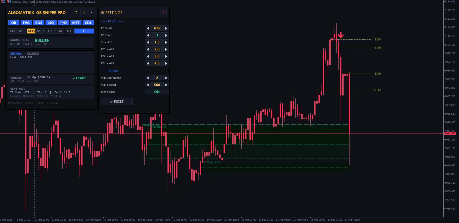The image size is (459, 223).
Task: Click the red down arrow signal marker
Action: coord(341,35)
